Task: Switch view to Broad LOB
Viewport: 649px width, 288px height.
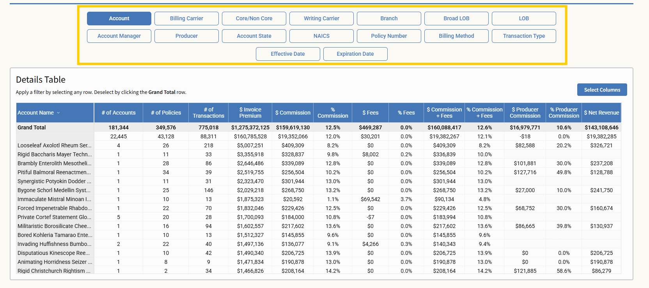Action: click(456, 18)
